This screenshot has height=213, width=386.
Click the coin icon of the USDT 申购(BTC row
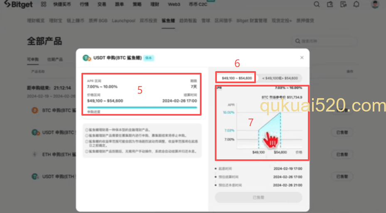point(35,132)
